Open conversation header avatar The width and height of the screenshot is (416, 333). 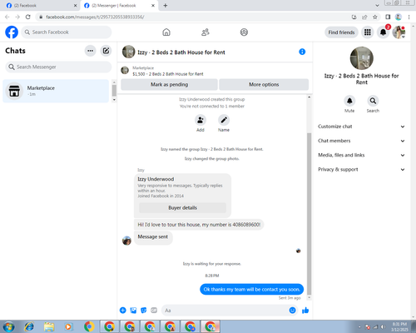point(128,52)
